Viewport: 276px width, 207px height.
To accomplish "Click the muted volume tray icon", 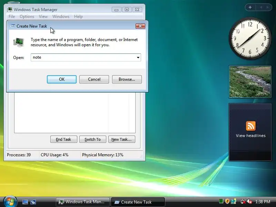I will 249,201.
